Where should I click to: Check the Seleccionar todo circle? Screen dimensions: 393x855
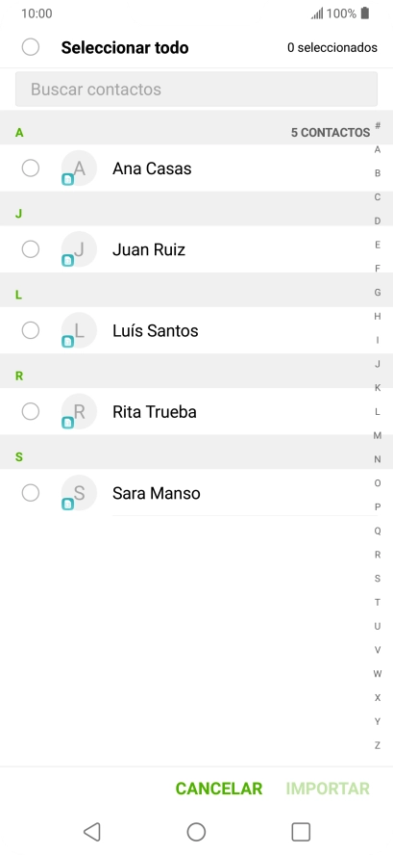point(31,47)
